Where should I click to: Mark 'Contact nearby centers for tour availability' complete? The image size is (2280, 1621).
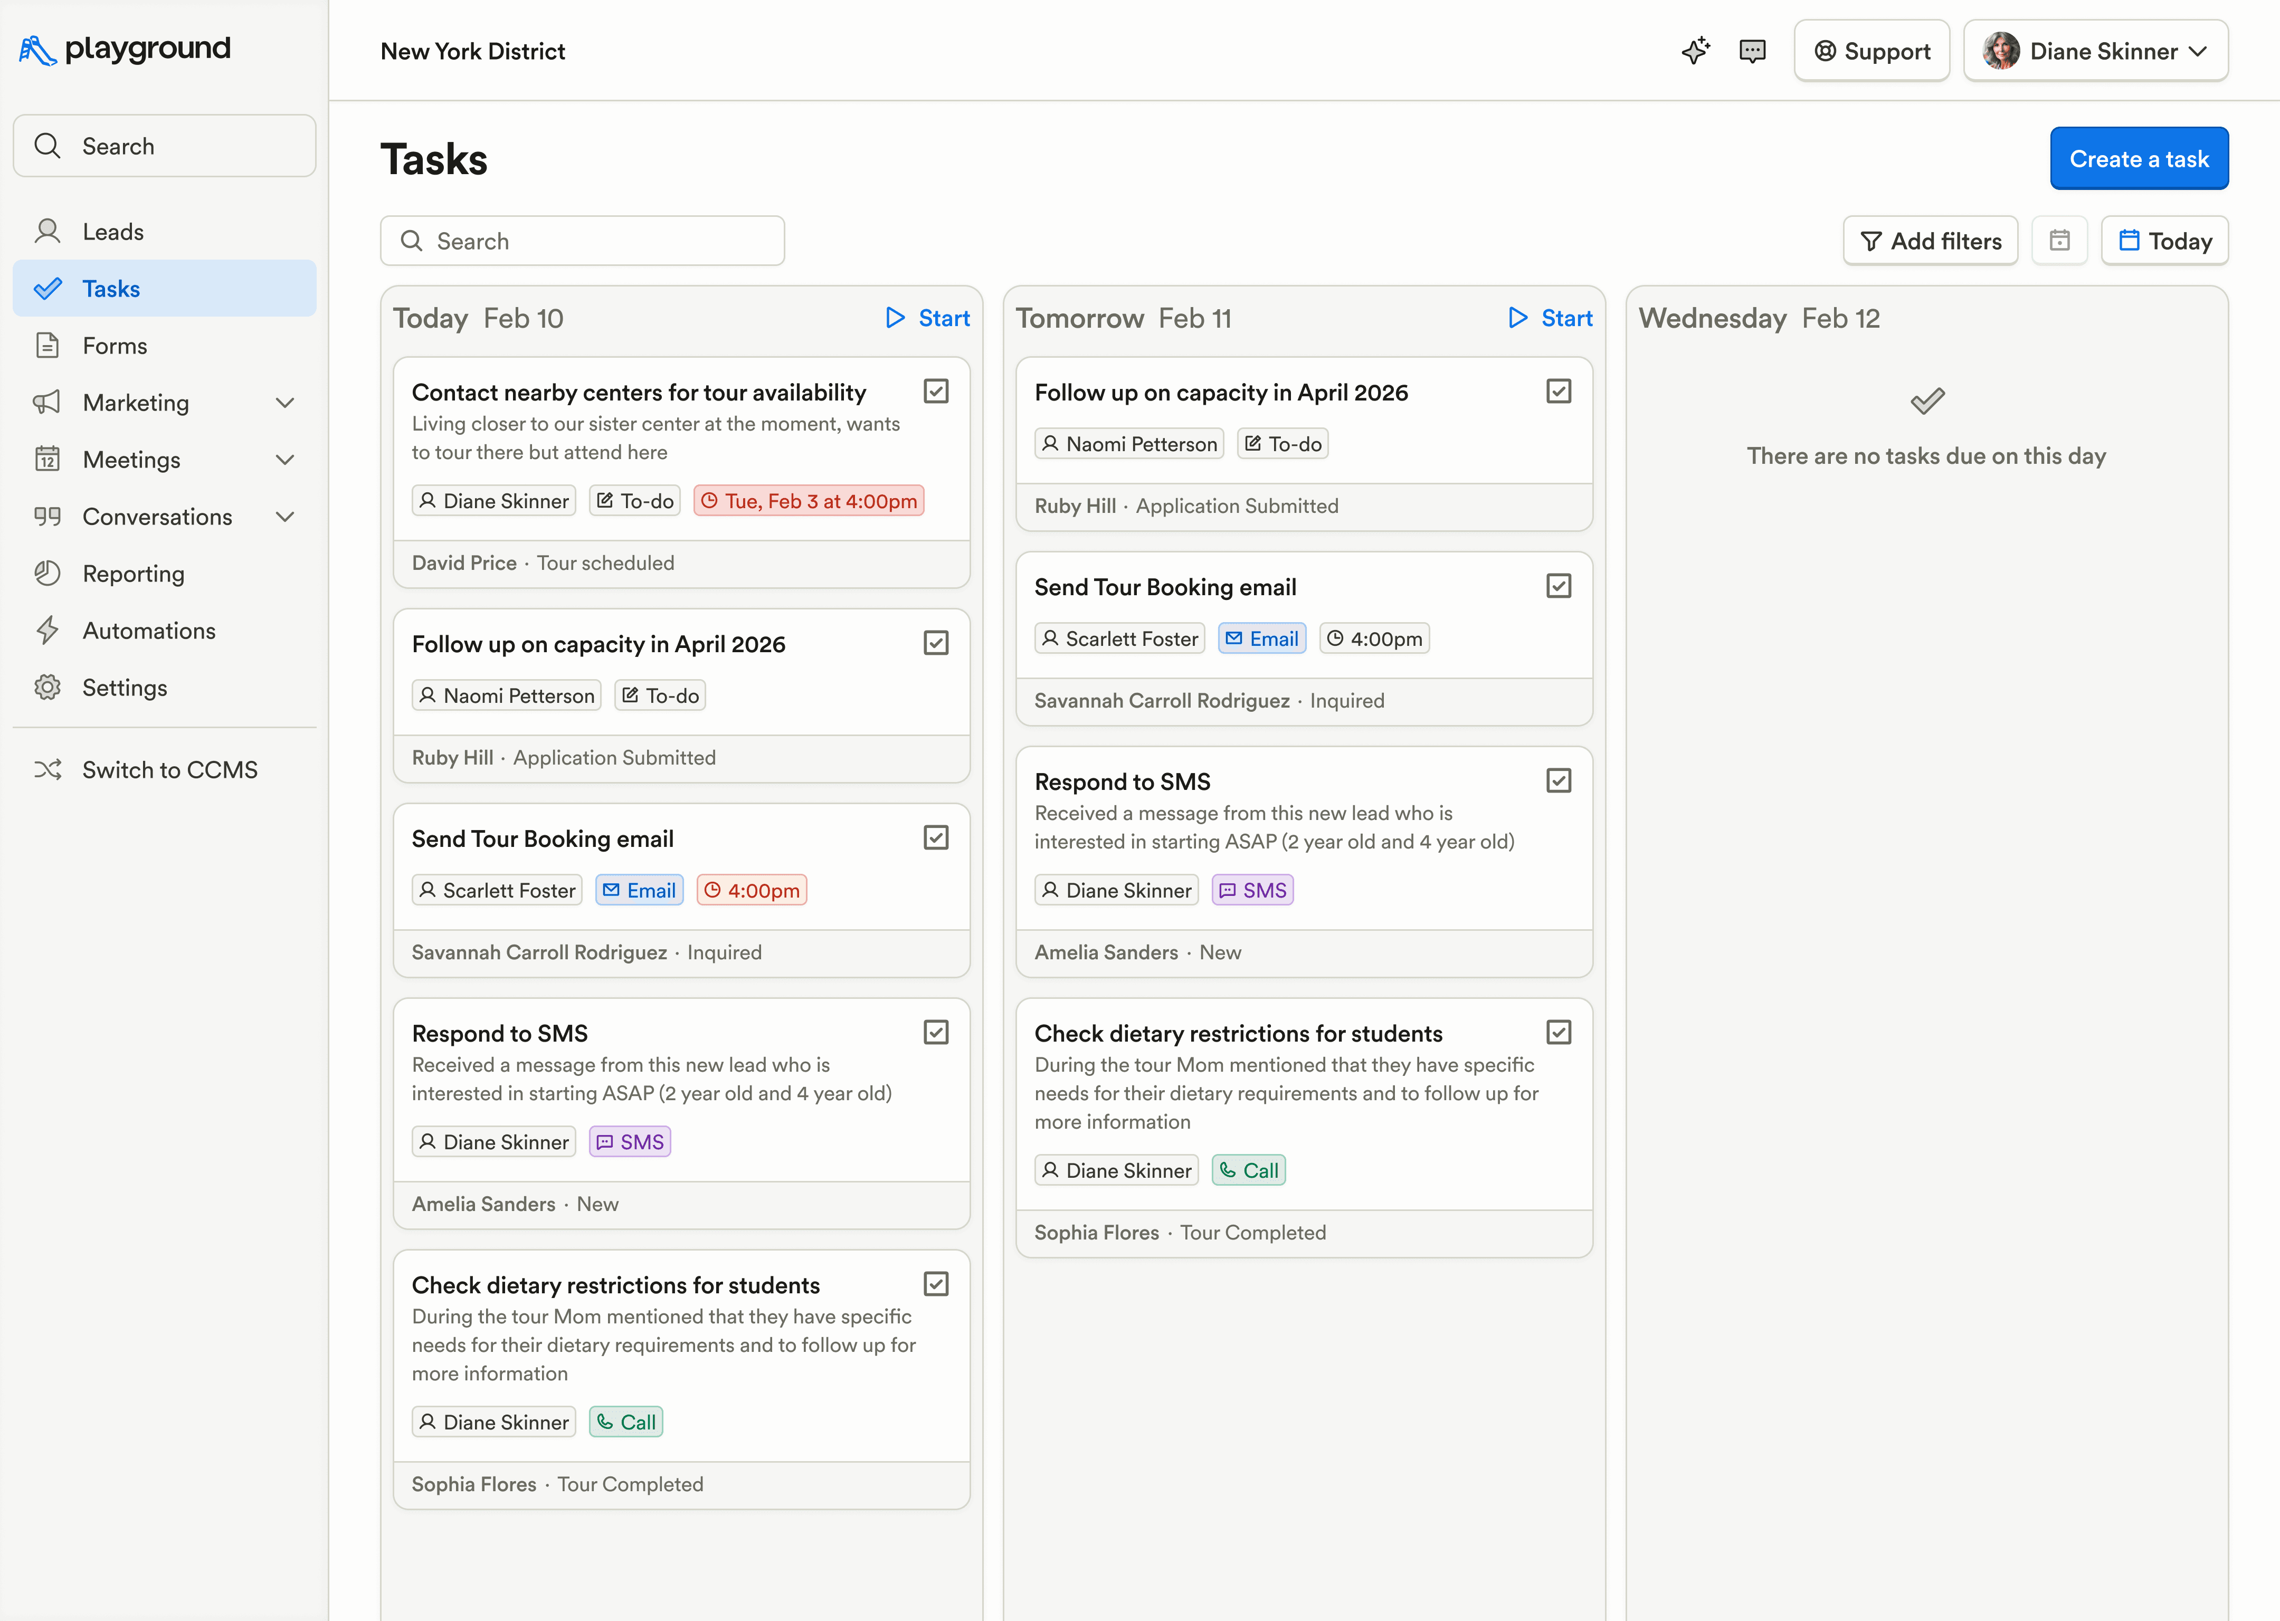(x=935, y=392)
